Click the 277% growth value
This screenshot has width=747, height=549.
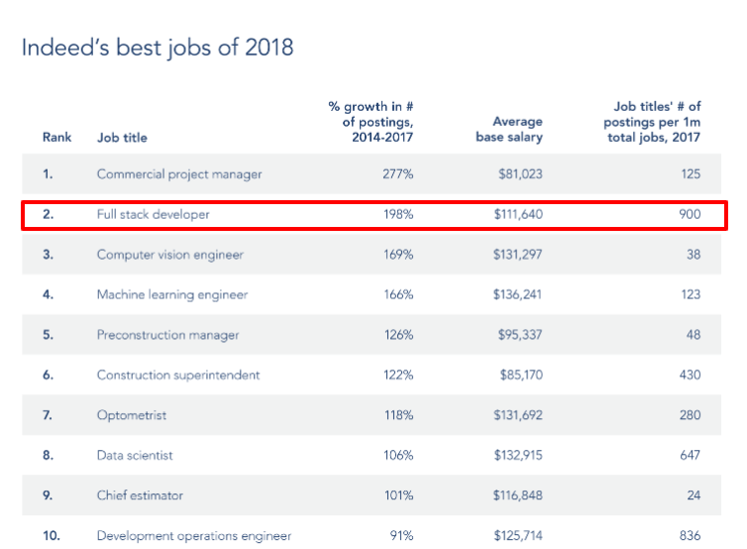398,174
